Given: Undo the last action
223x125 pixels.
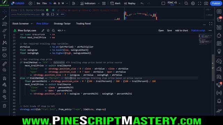Looking at the screenshot, I should pos(142,3).
